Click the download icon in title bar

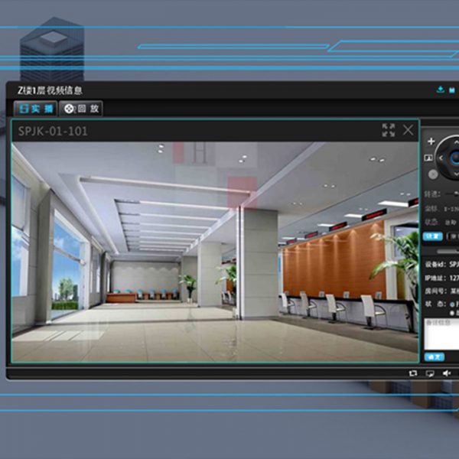click(440, 90)
